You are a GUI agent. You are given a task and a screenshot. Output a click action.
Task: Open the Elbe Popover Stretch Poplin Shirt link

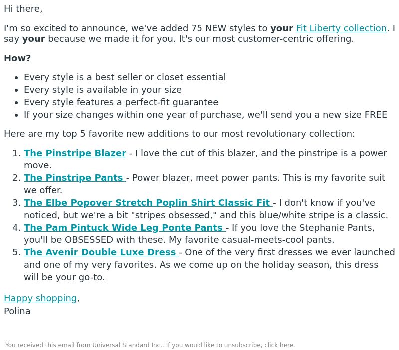tap(148, 203)
